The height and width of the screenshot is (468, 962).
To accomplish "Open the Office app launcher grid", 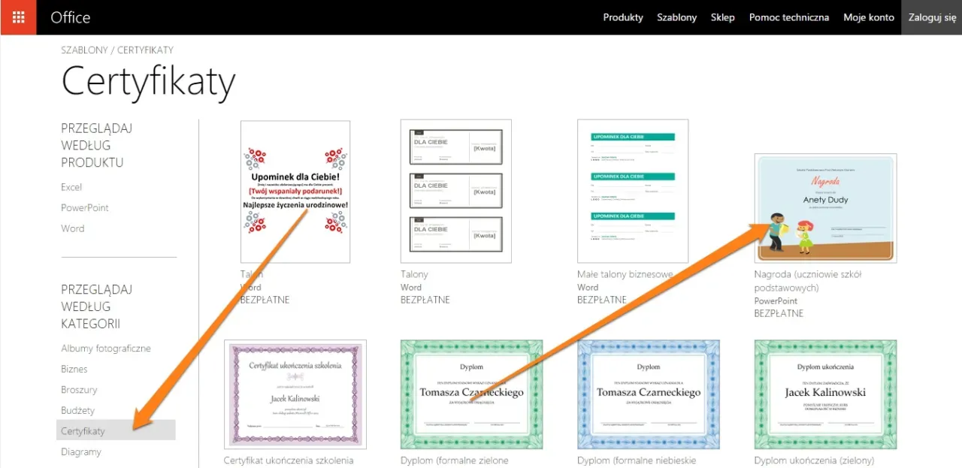I will point(18,17).
